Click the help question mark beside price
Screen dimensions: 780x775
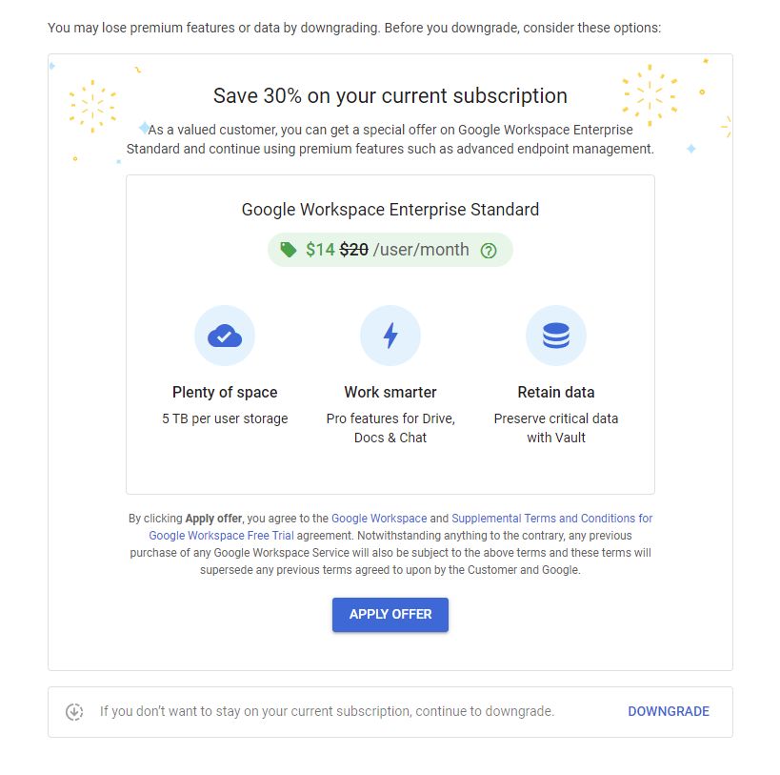pyautogui.click(x=489, y=251)
